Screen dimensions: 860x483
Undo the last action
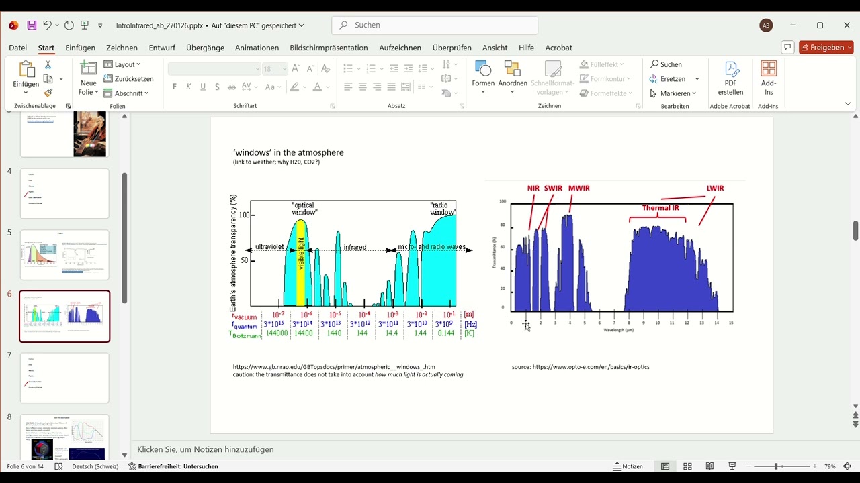47,25
